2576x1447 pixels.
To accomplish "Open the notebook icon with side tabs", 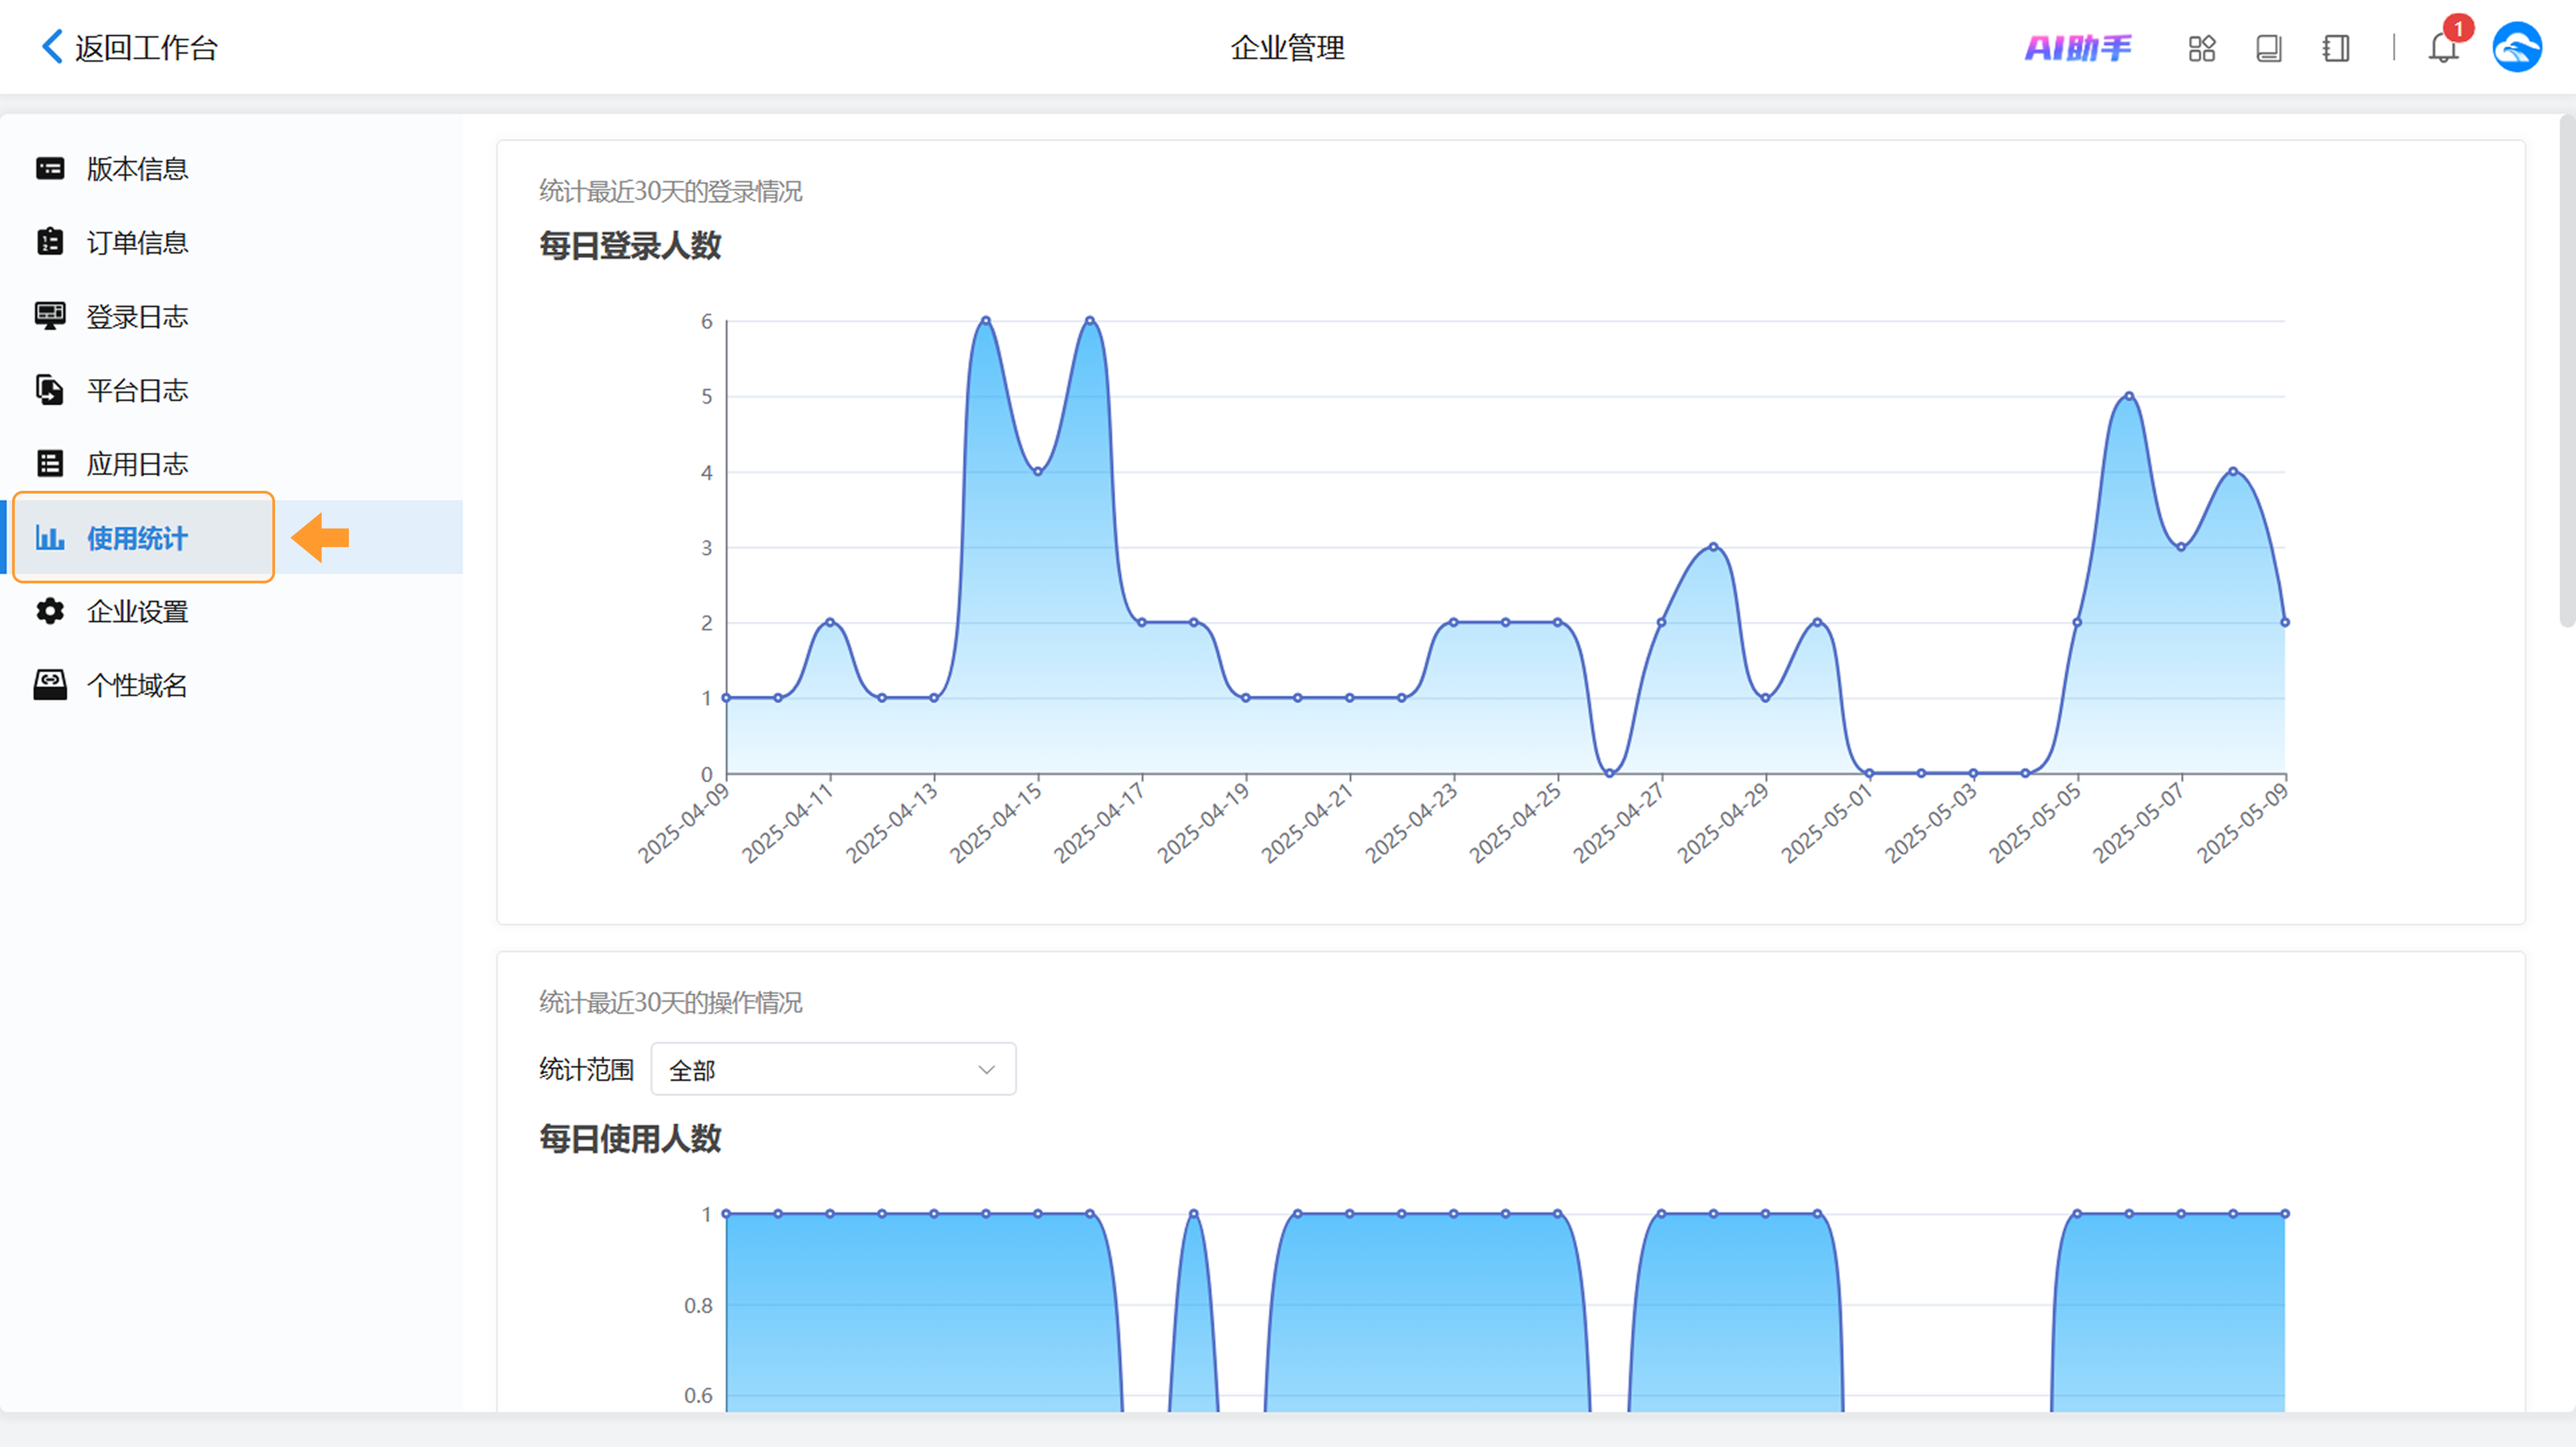I will coord(2335,48).
